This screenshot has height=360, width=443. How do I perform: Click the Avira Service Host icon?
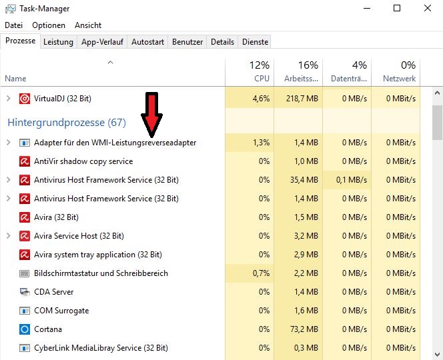25,236
